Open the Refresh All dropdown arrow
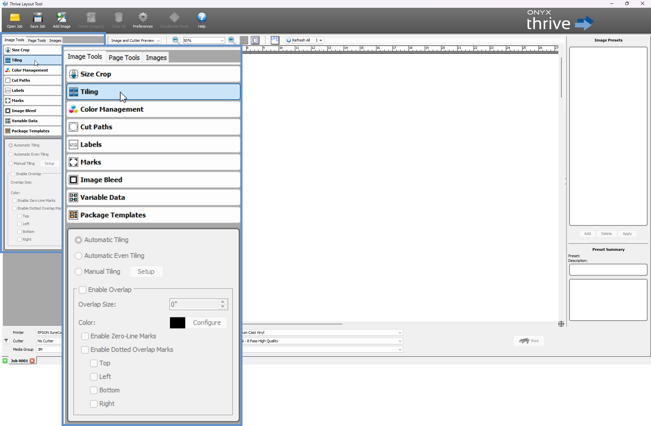The height and width of the screenshot is (426, 651). tap(321, 41)
